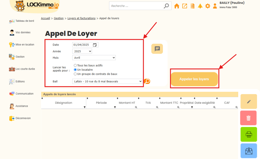Image resolution: width=260 pixels, height=159 pixels.
Task: Click BAILLY (Pauline) user name
Action: [232, 3]
